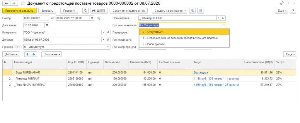This screenshot has height=123, width=300.
Task: Expand the Контрагент dropdown arrow
Action: 104,32
